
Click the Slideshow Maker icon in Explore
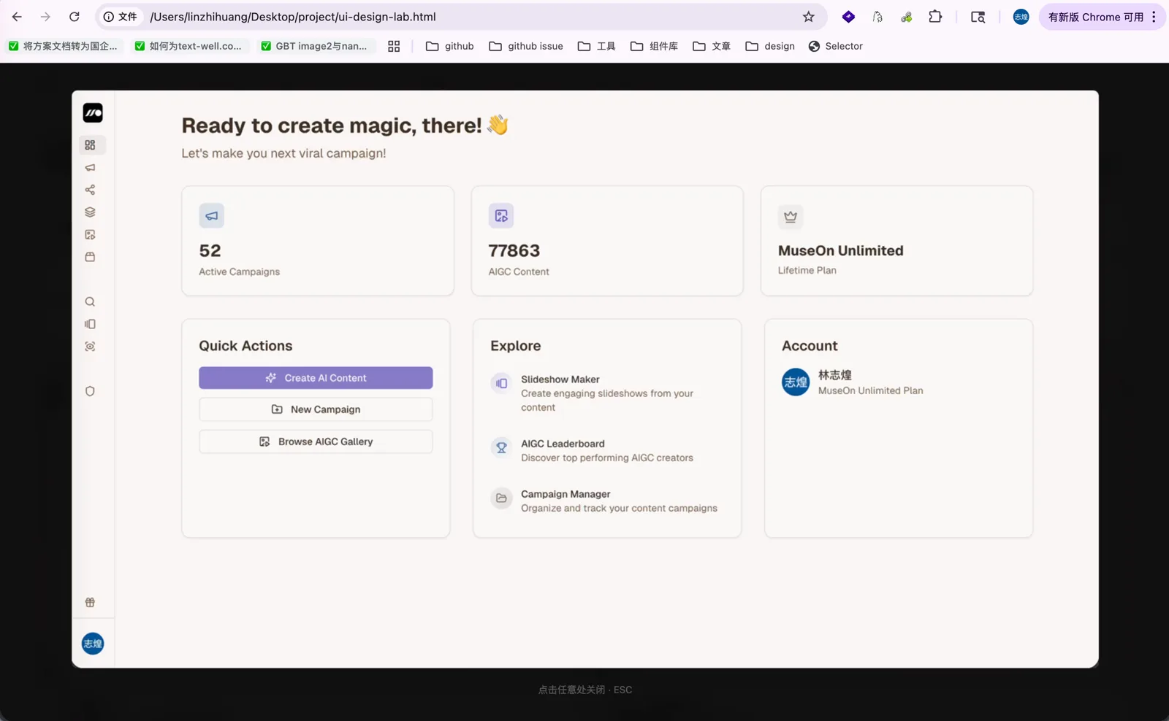[501, 383]
